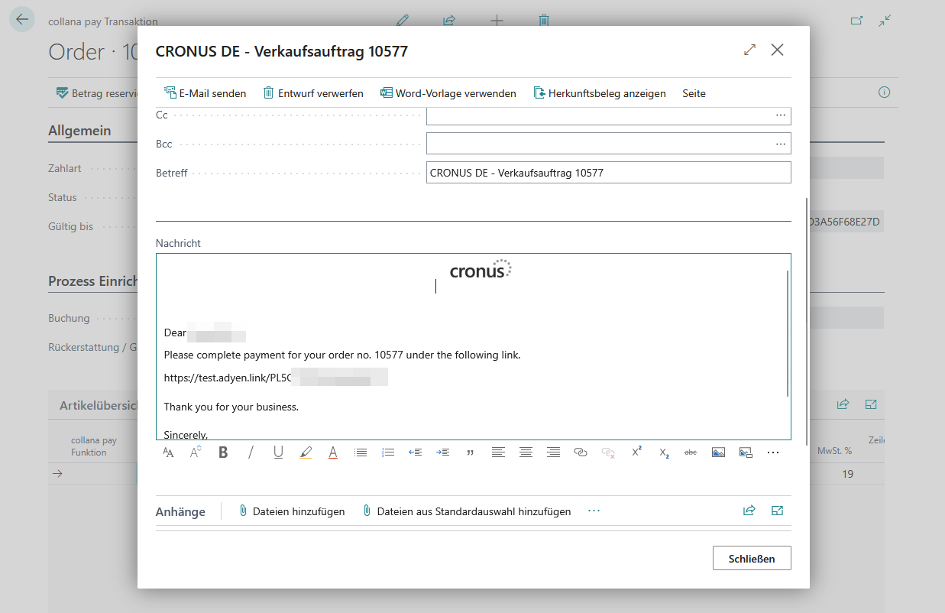Align text to the right
Viewport: 945px width, 613px height.
[x=553, y=452]
